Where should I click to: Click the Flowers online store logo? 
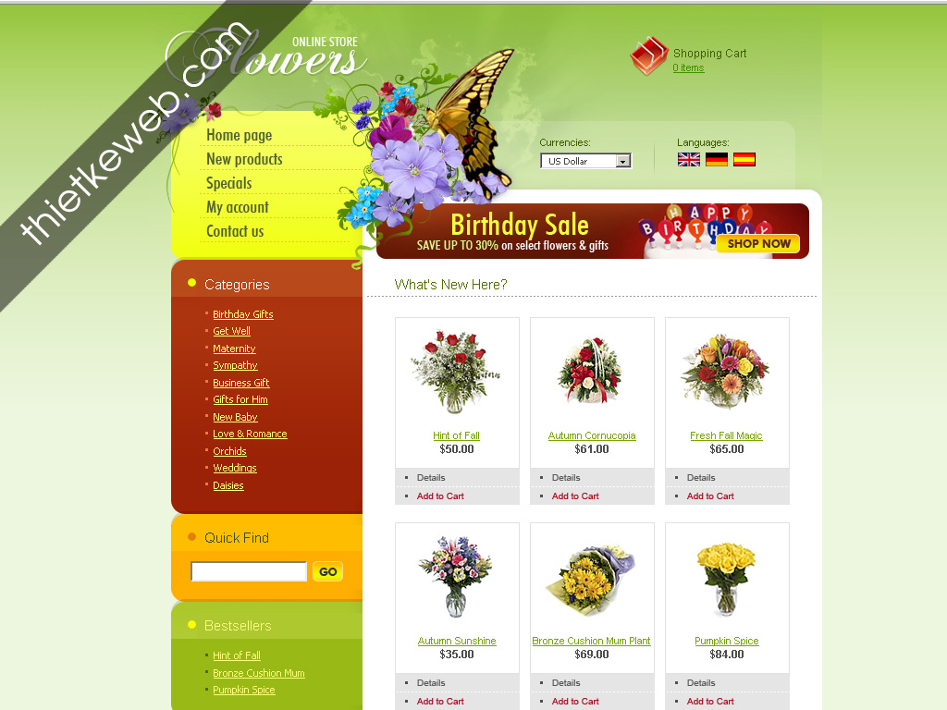pyautogui.click(x=265, y=55)
